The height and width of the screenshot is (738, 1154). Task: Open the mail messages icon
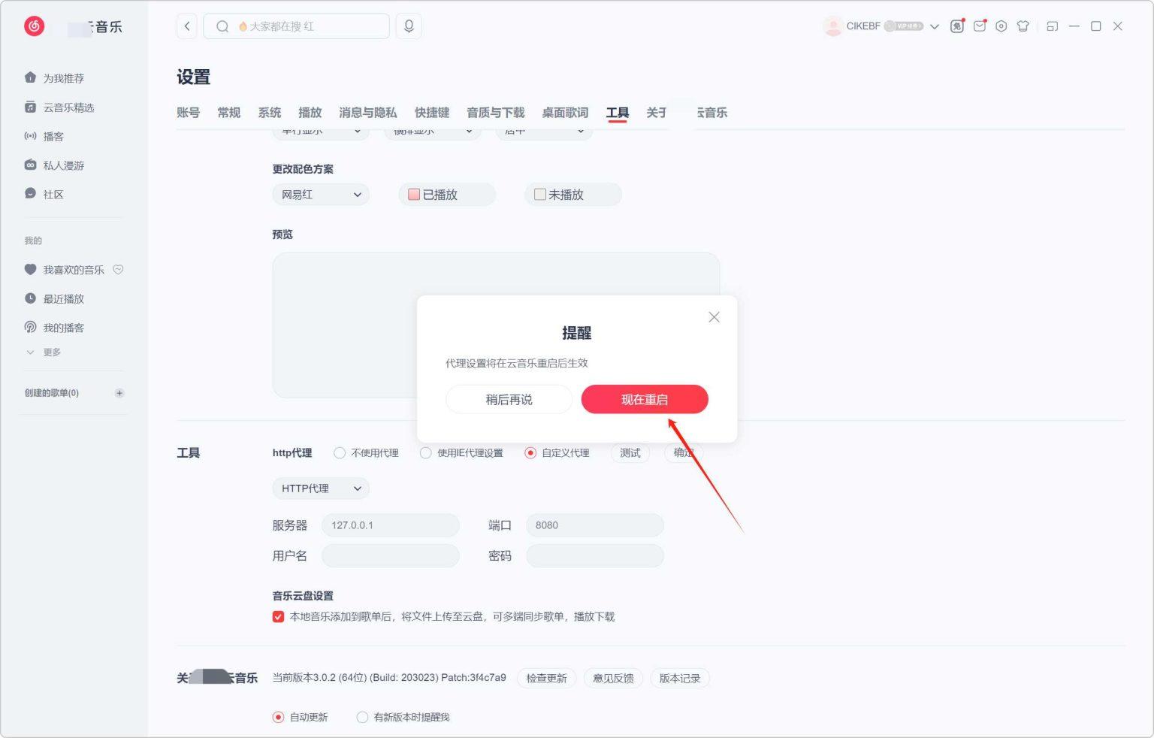(979, 26)
